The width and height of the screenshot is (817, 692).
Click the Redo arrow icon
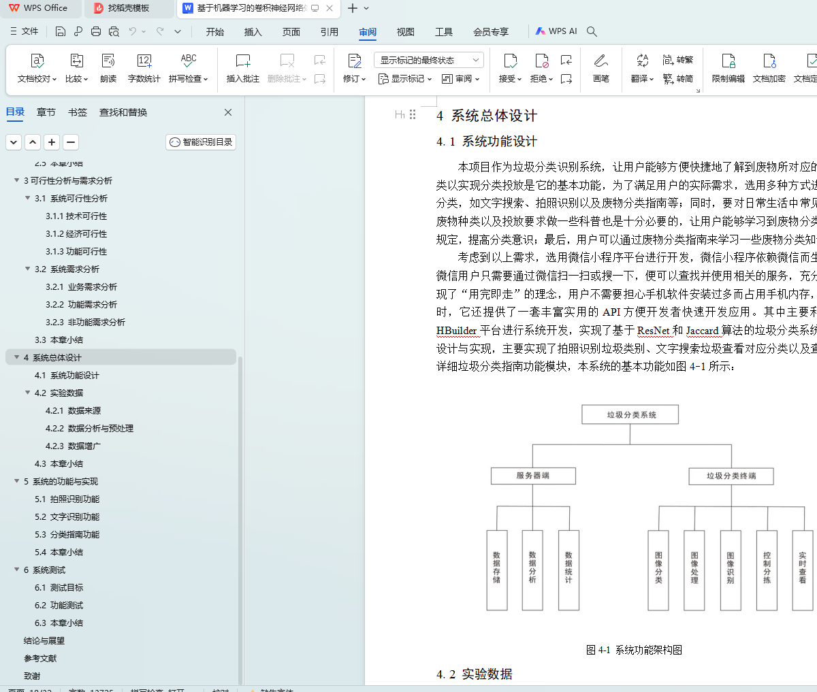click(160, 31)
